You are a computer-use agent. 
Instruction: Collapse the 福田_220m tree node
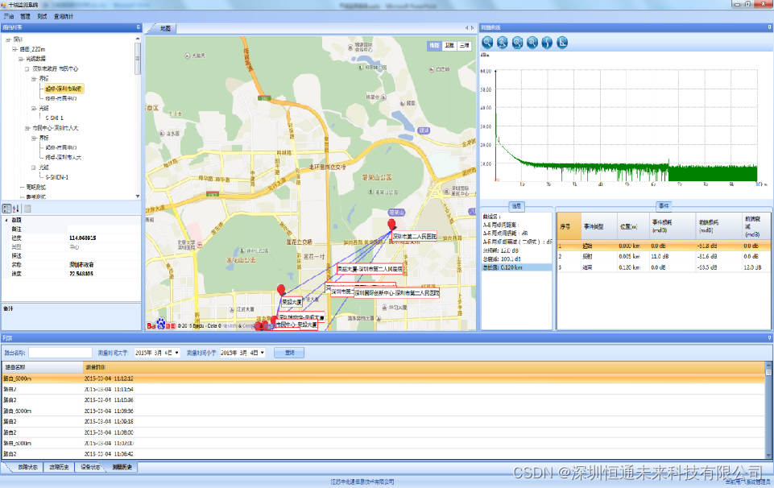pos(14,49)
